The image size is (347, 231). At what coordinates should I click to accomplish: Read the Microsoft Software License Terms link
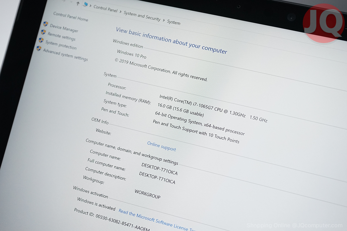[157, 221]
